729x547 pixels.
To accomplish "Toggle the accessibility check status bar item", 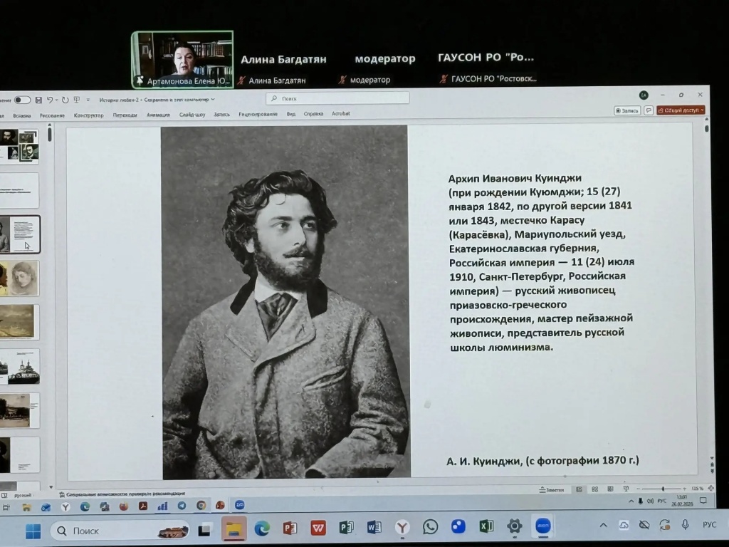I will [121, 494].
